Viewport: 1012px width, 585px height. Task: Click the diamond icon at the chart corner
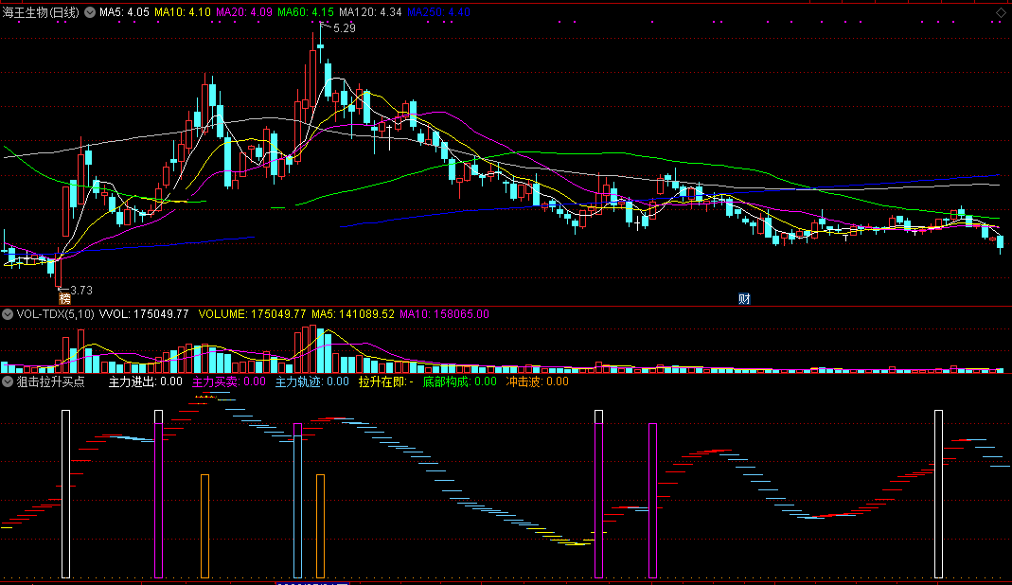[x=1001, y=13]
